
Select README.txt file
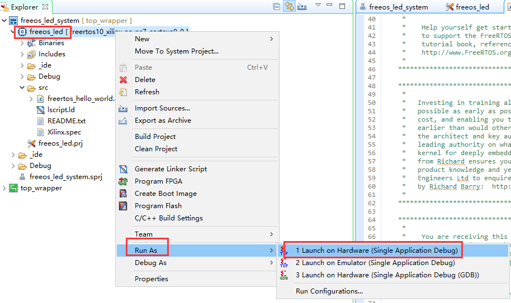coord(67,121)
